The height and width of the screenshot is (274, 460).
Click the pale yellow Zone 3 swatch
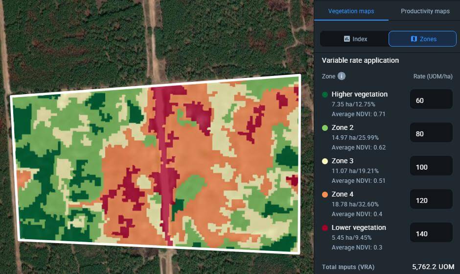tap(325, 161)
